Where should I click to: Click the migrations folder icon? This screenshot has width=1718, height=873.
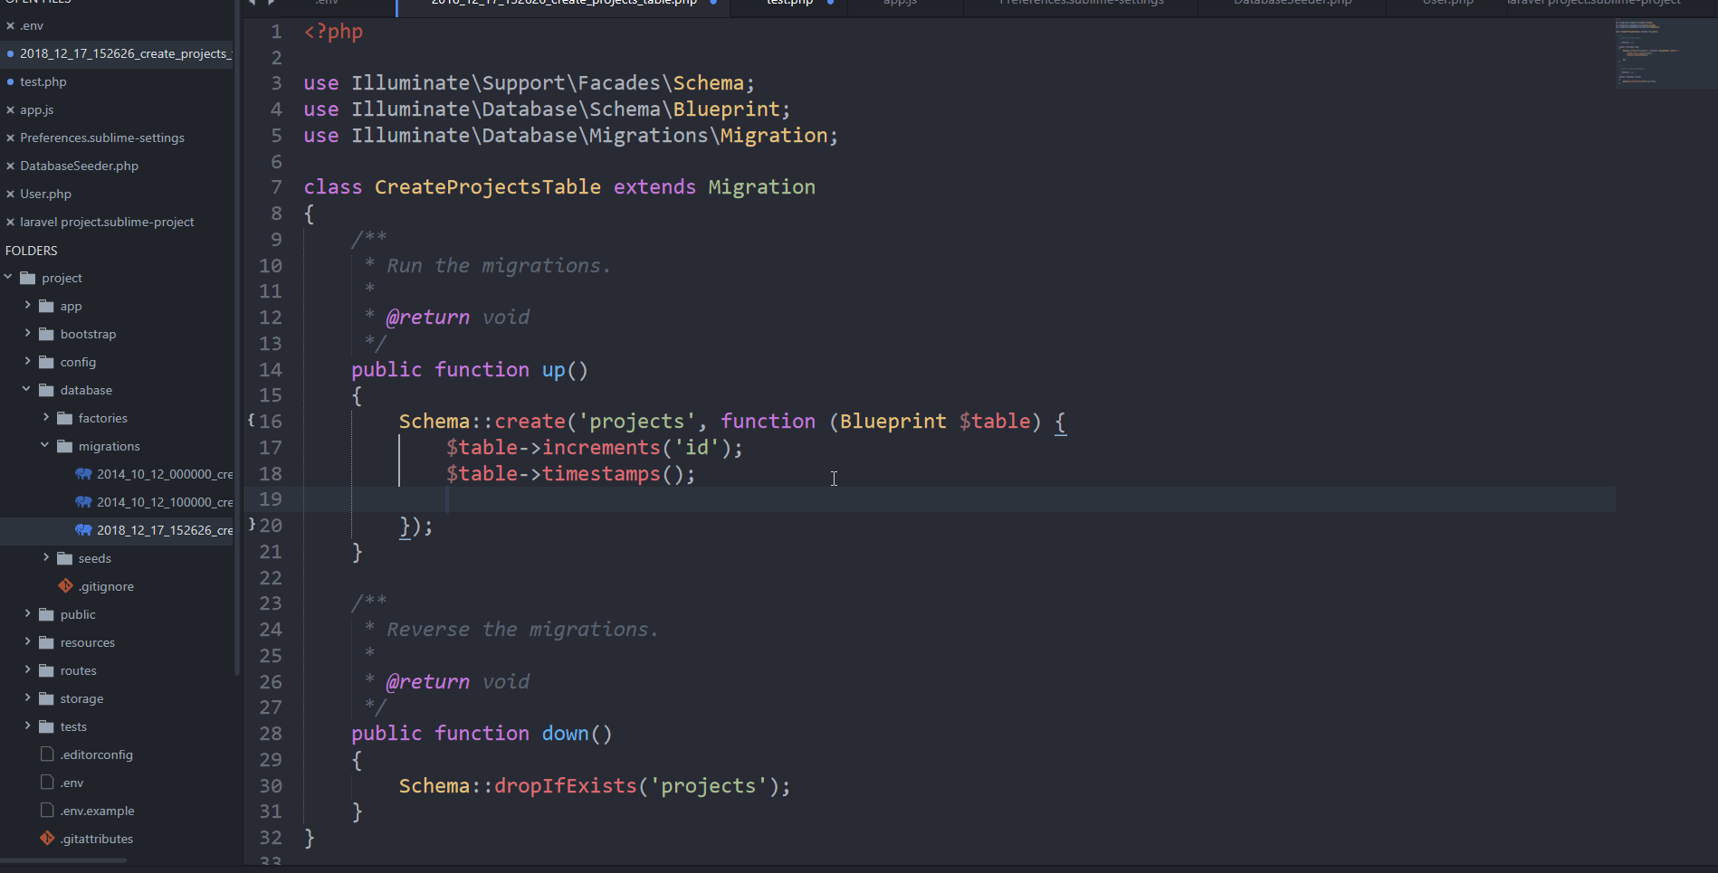coord(65,446)
